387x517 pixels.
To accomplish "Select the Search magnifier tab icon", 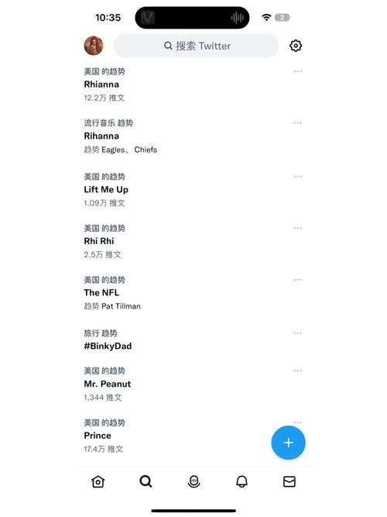I will (x=146, y=481).
